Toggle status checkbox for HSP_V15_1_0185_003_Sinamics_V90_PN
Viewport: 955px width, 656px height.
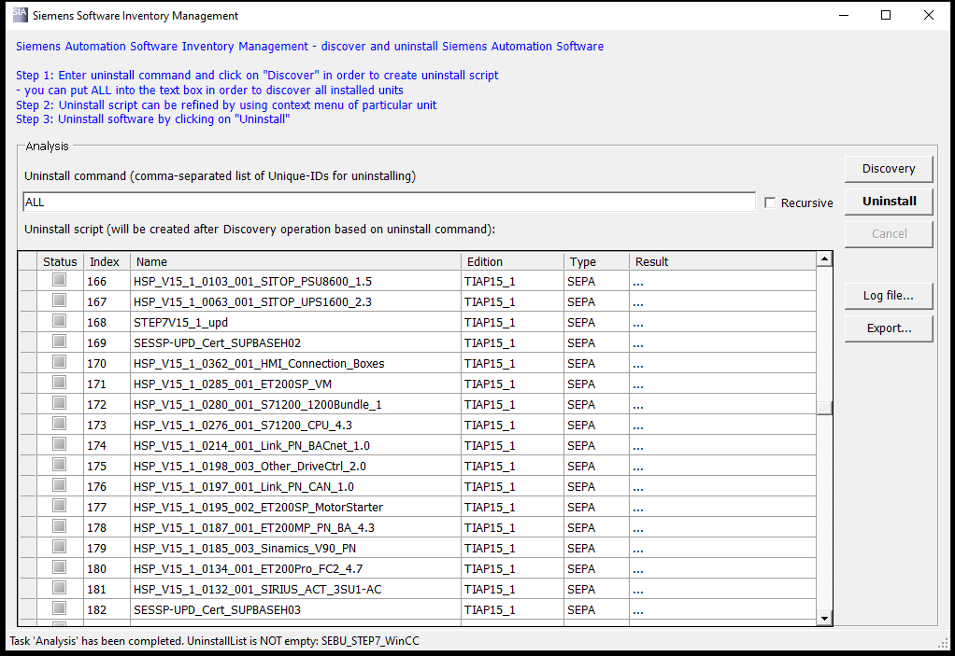[x=59, y=547]
